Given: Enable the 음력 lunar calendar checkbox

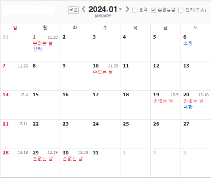Looking at the screenshot, I should coord(135,10).
